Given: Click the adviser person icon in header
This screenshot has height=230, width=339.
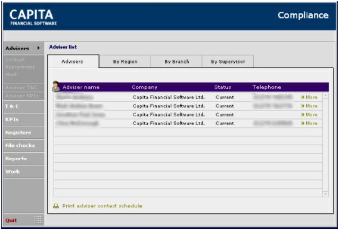Looking at the screenshot, I should tap(56, 86).
